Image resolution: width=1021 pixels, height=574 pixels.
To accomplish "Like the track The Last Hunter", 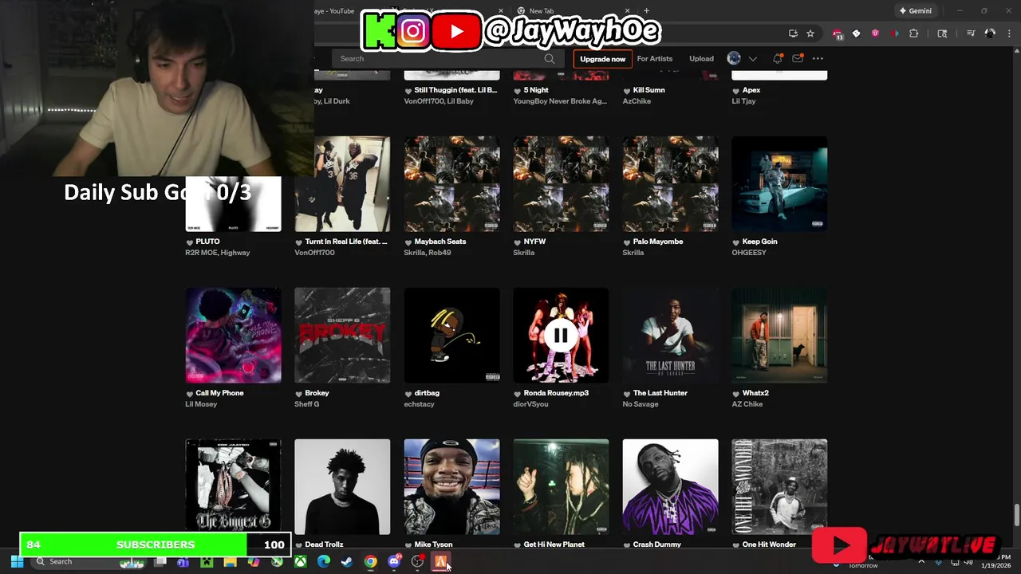I will click(x=626, y=393).
